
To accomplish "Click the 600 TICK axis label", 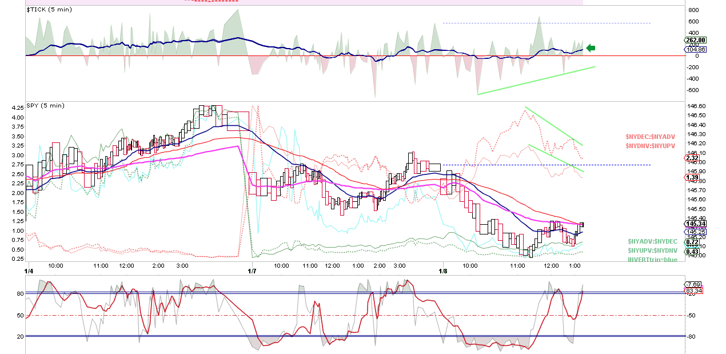I will 693,22.
